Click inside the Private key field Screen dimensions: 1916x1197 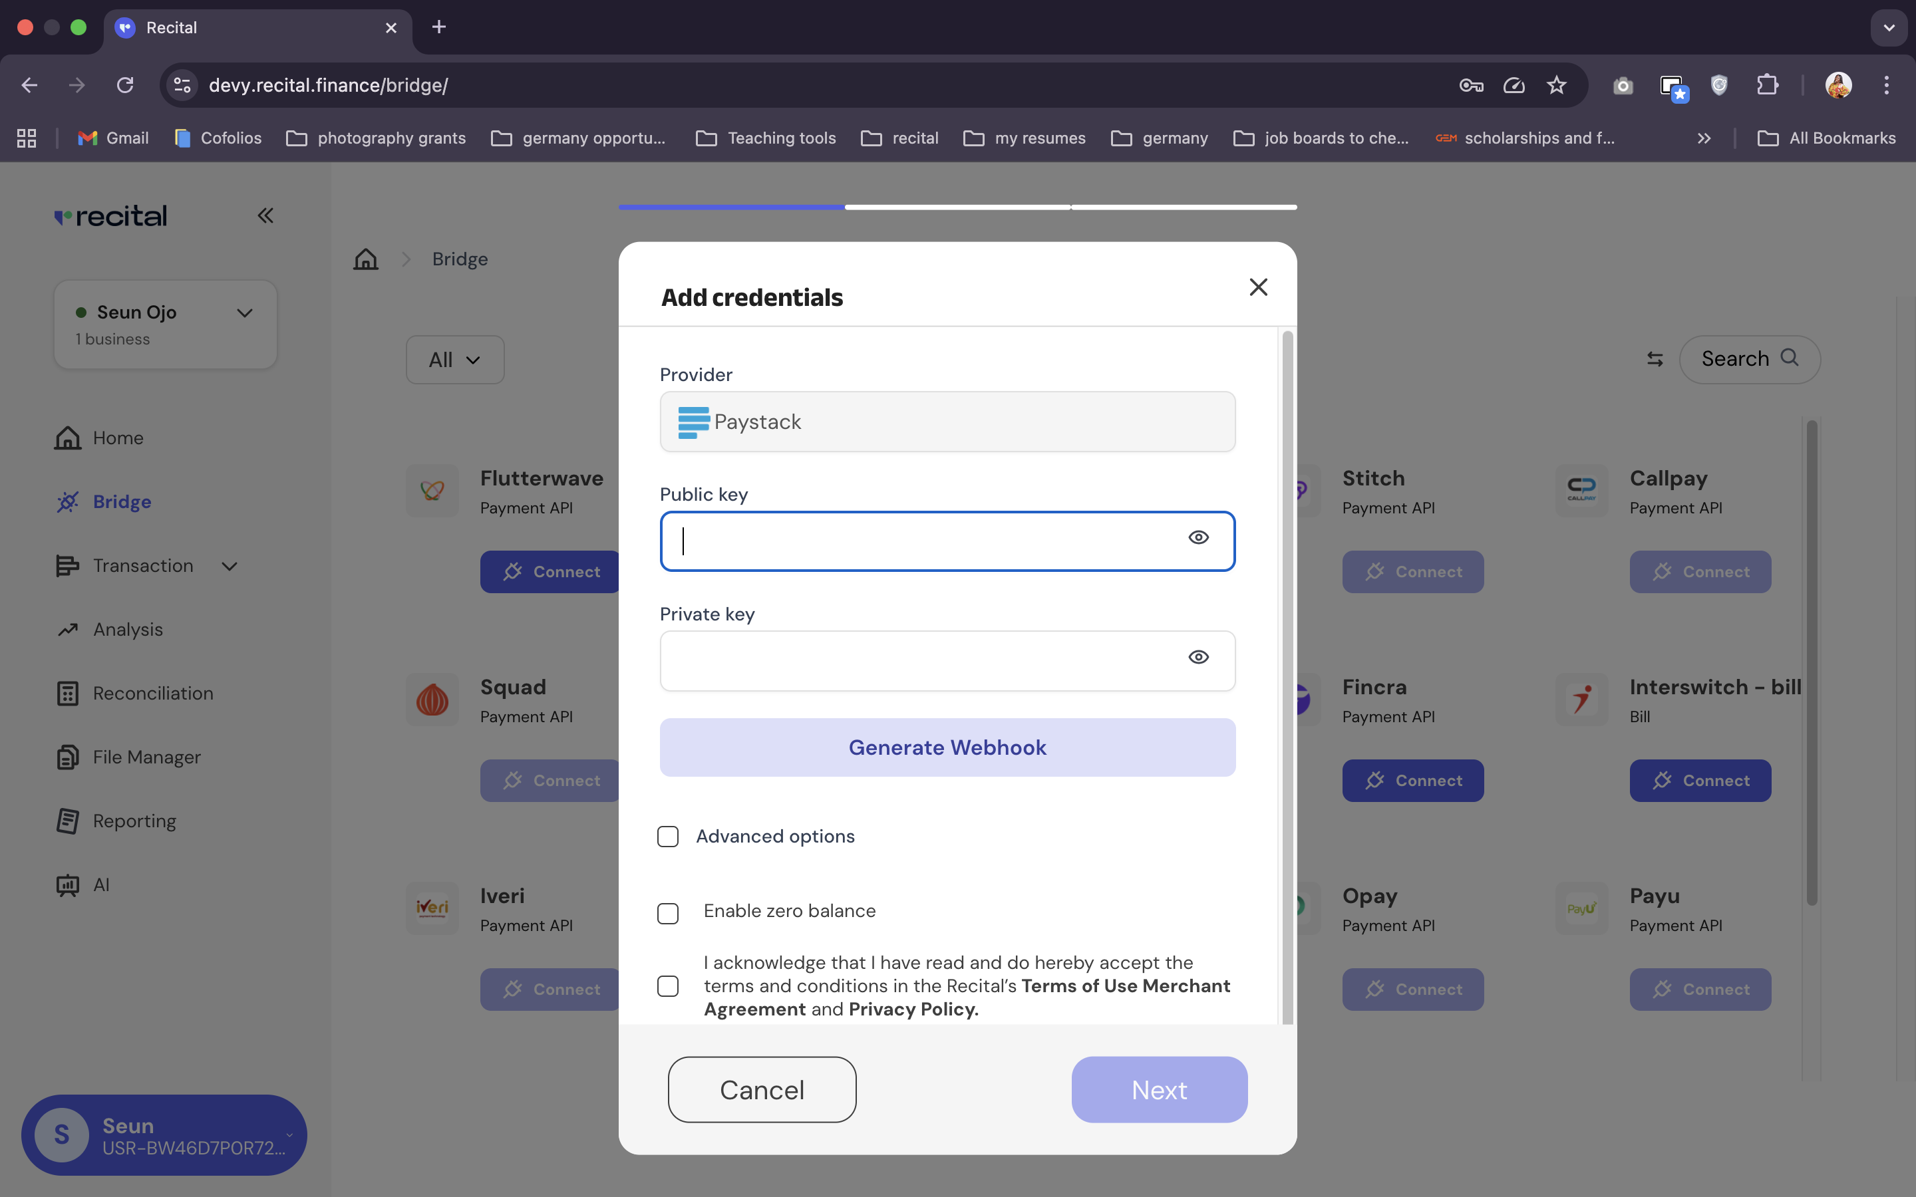pos(911,660)
